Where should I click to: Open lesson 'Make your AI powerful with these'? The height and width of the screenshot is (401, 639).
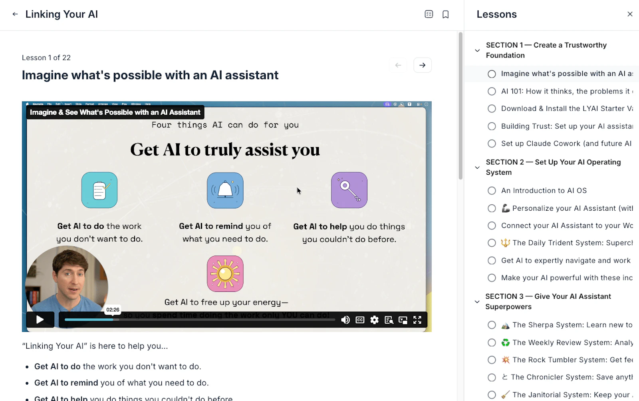click(x=567, y=278)
